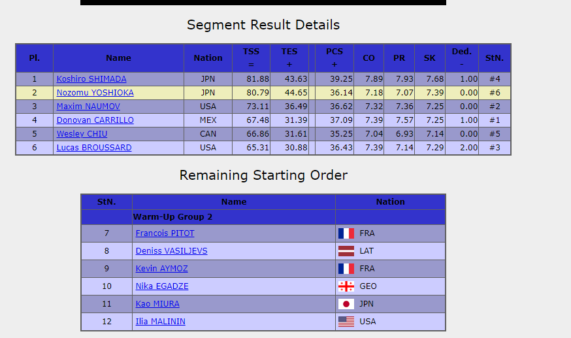571x338 pixels.
Task: Click the France flag beside Francois Pitot
Action: [x=346, y=233]
